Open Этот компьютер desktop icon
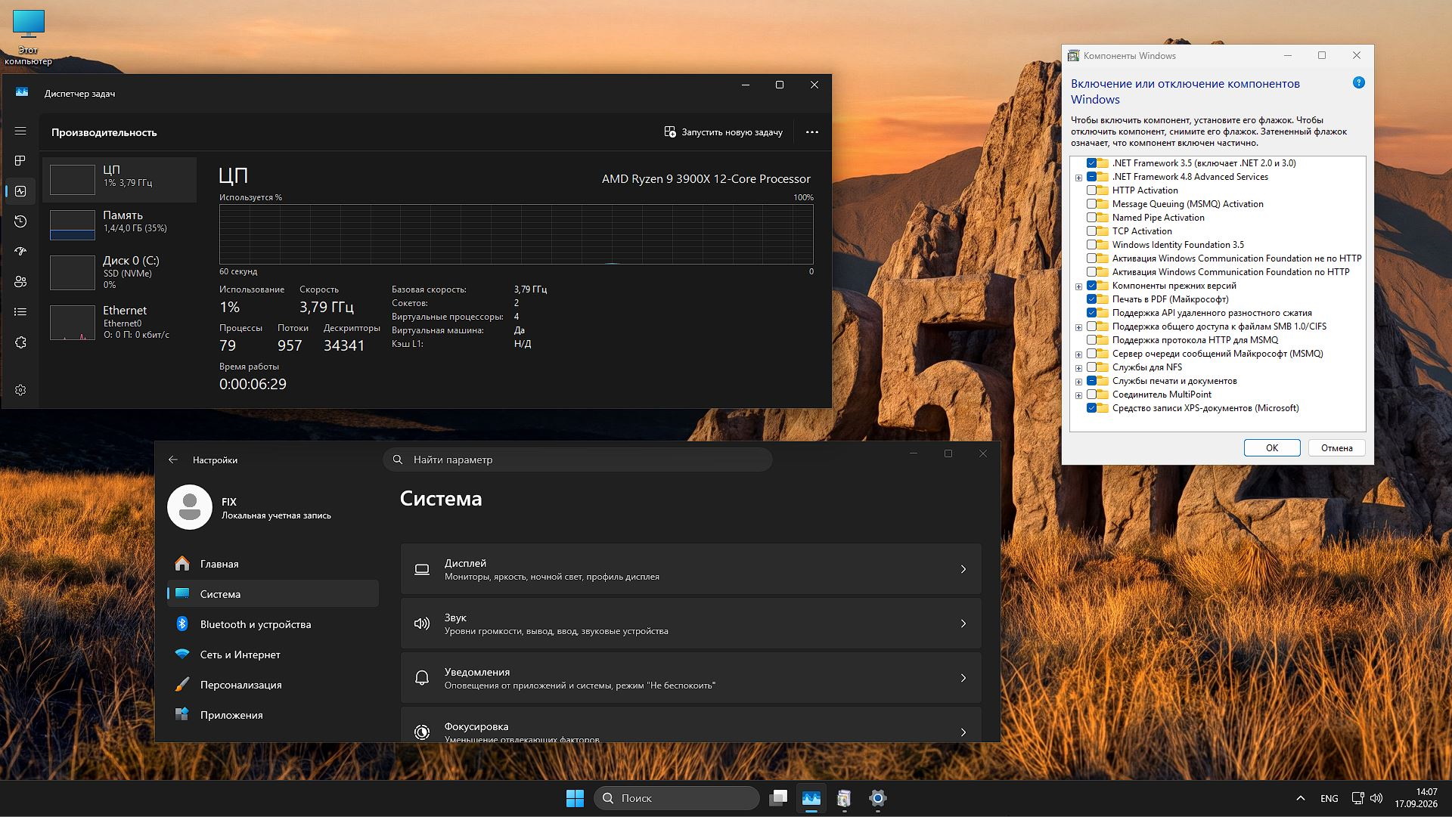This screenshot has width=1452, height=817. [29, 38]
